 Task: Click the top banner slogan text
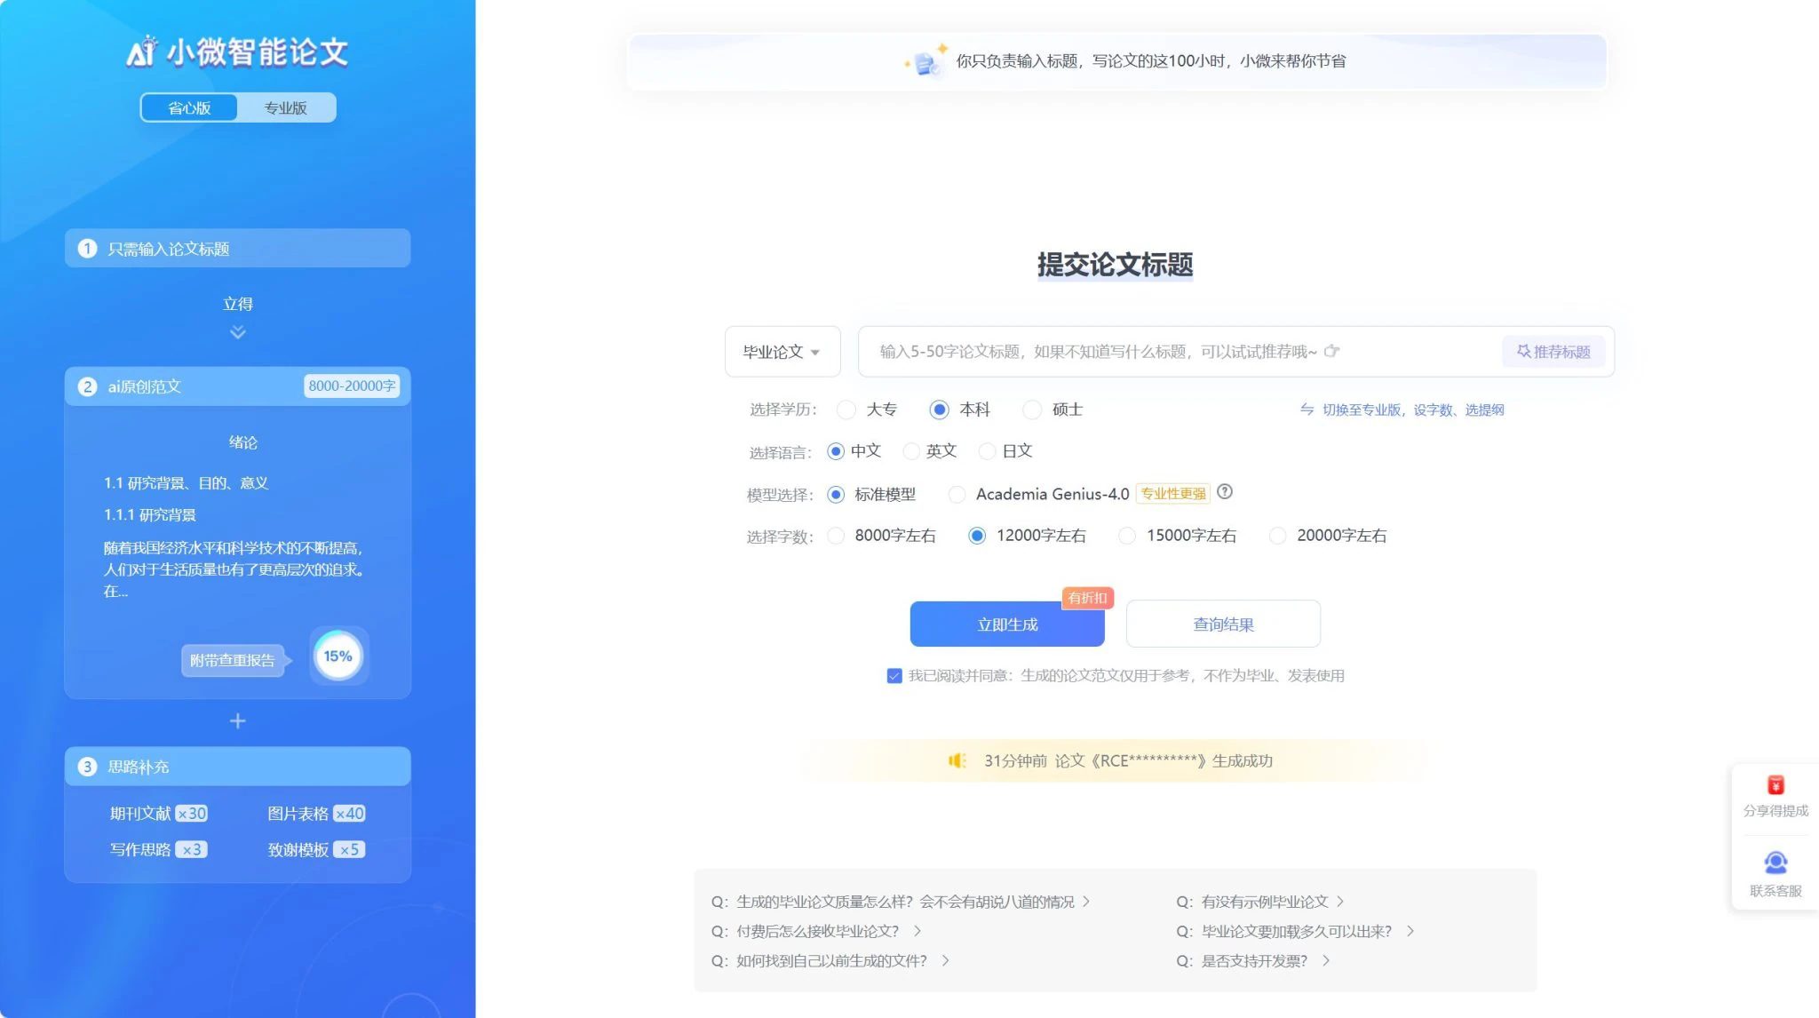[x=1150, y=61]
